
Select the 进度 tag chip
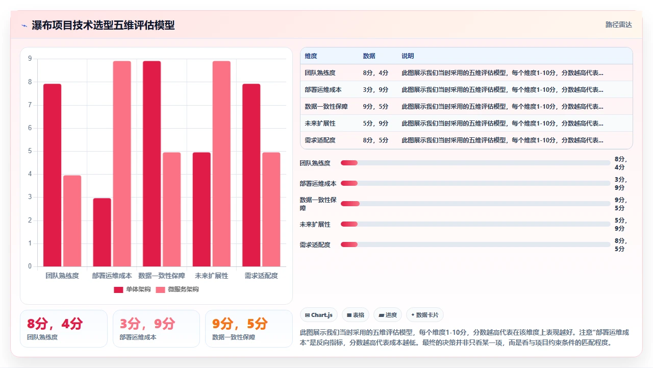(388, 315)
